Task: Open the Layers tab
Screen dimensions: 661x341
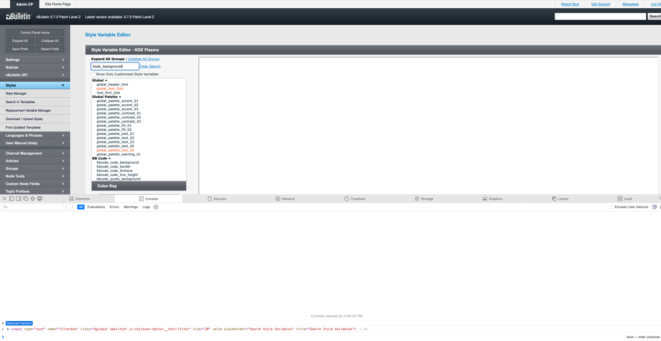Action: (560, 199)
